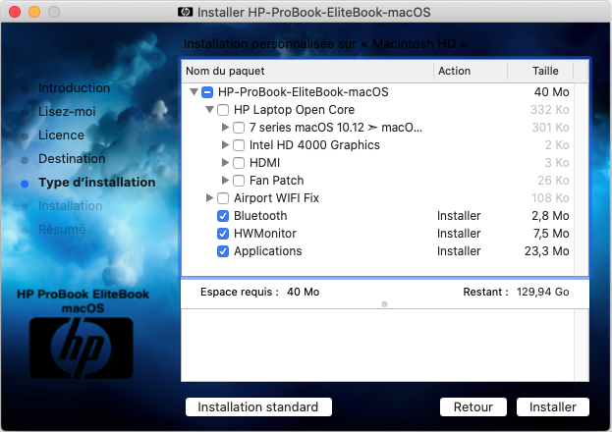Go back with the Retour button
Screen dimensions: 612x432
473,407
